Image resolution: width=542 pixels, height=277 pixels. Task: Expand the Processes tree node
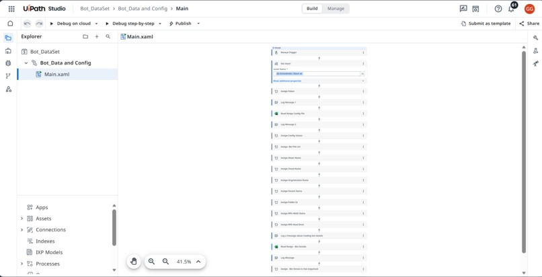tap(22, 264)
